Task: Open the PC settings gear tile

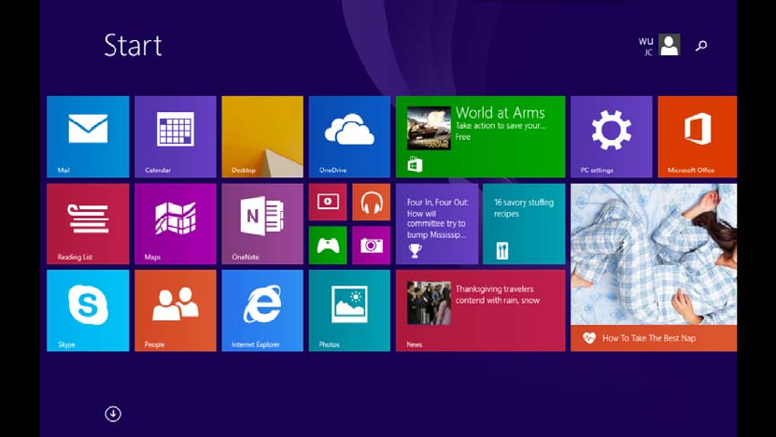Action: pos(612,136)
